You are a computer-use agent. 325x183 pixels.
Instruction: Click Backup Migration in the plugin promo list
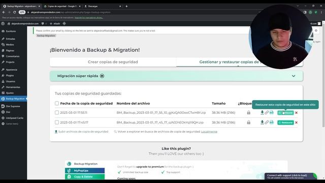(x=85, y=164)
